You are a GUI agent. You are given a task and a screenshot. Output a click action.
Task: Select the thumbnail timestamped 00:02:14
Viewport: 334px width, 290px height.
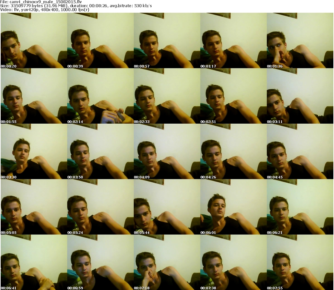100,96
